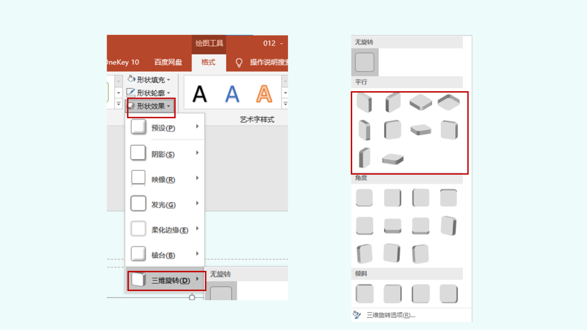Switch to the 格式 ribbon tab
The width and height of the screenshot is (587, 330).
pos(208,62)
